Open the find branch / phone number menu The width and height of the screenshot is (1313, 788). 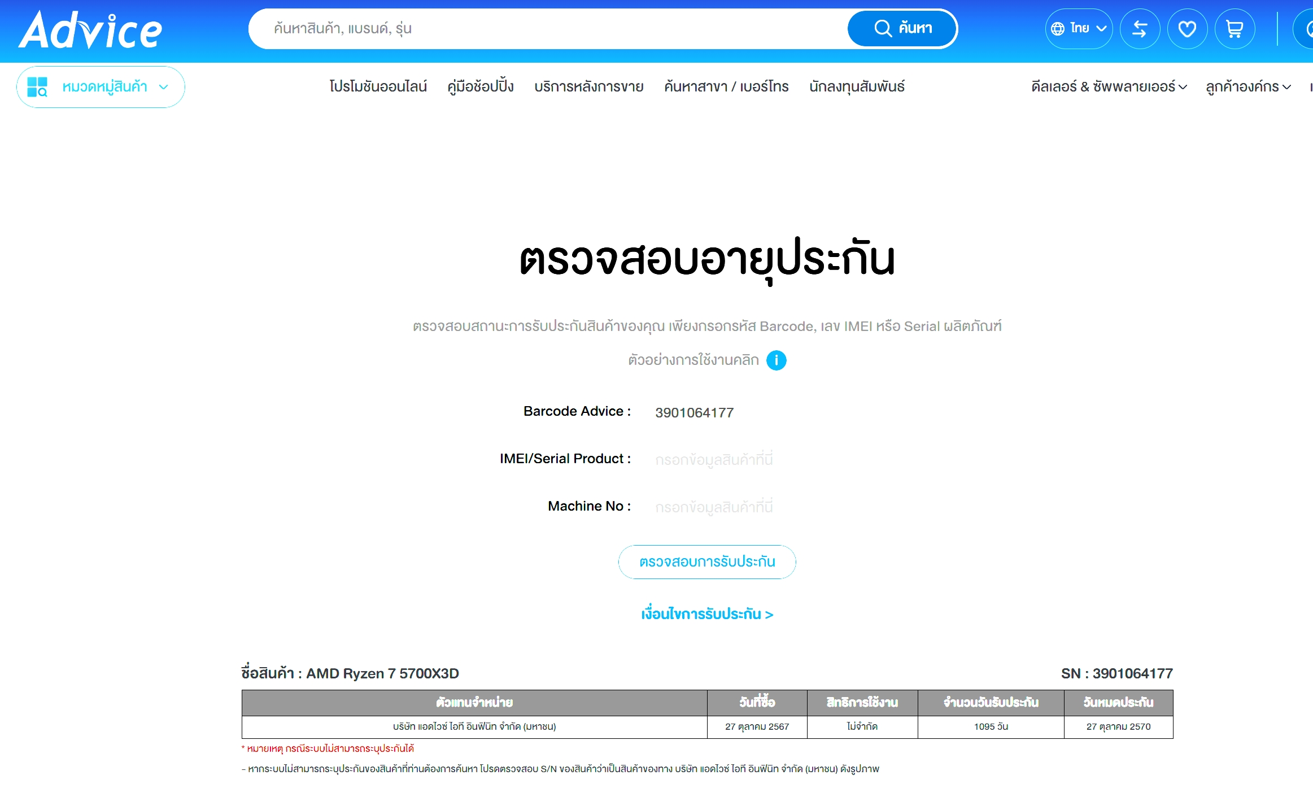tap(726, 87)
